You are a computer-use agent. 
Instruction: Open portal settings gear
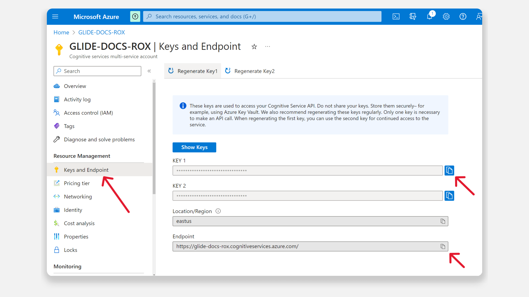point(446,16)
